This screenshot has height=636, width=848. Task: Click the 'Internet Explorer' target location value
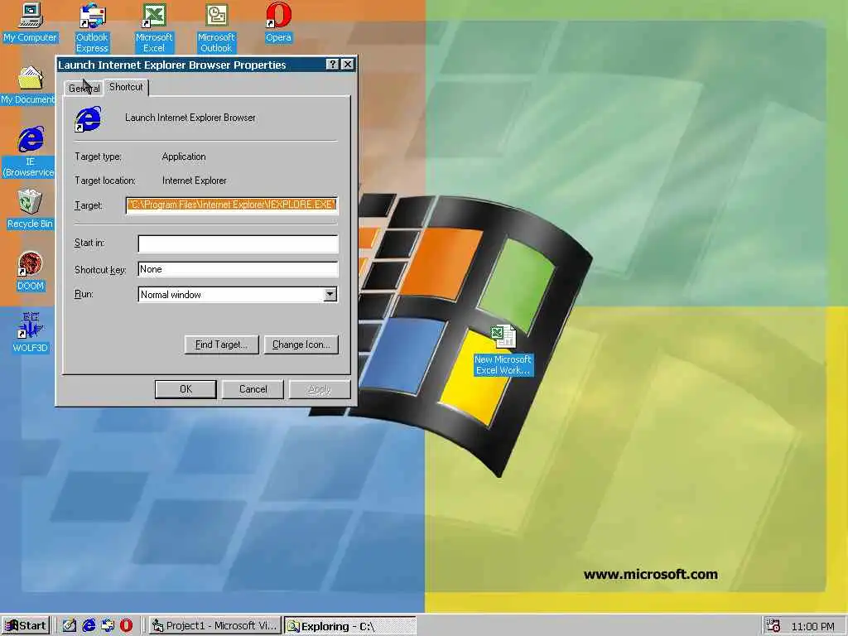[194, 181]
